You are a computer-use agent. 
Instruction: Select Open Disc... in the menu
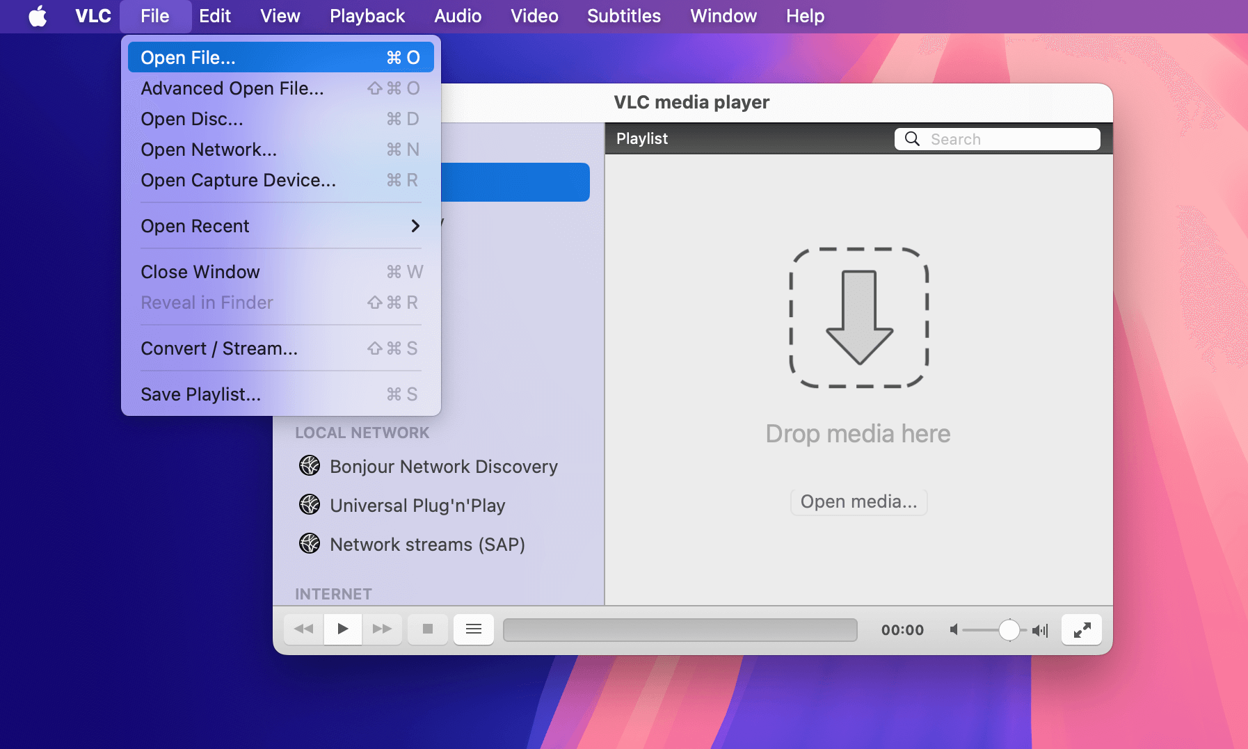280,119
